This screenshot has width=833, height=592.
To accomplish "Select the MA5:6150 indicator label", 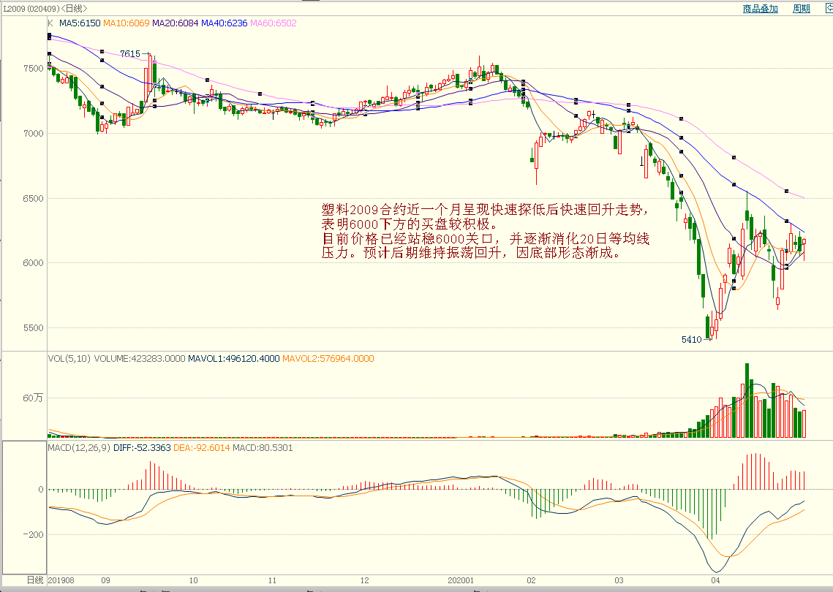I will [x=79, y=23].
